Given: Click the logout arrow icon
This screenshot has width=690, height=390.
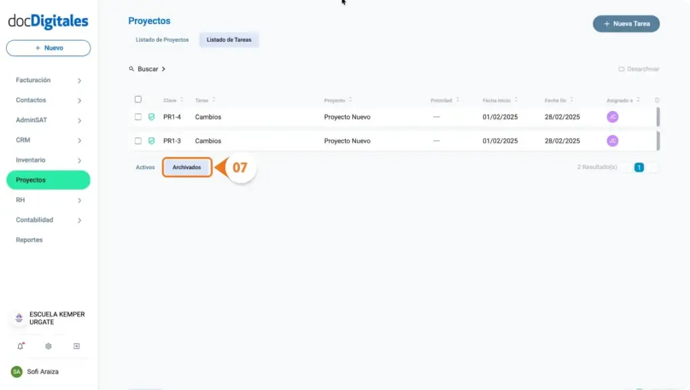Looking at the screenshot, I should click(77, 346).
